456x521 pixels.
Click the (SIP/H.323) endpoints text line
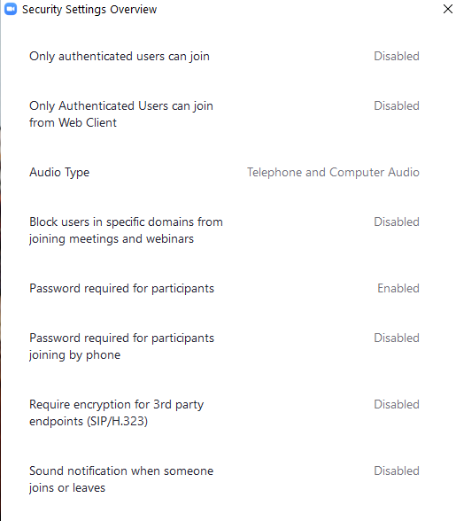click(89, 422)
